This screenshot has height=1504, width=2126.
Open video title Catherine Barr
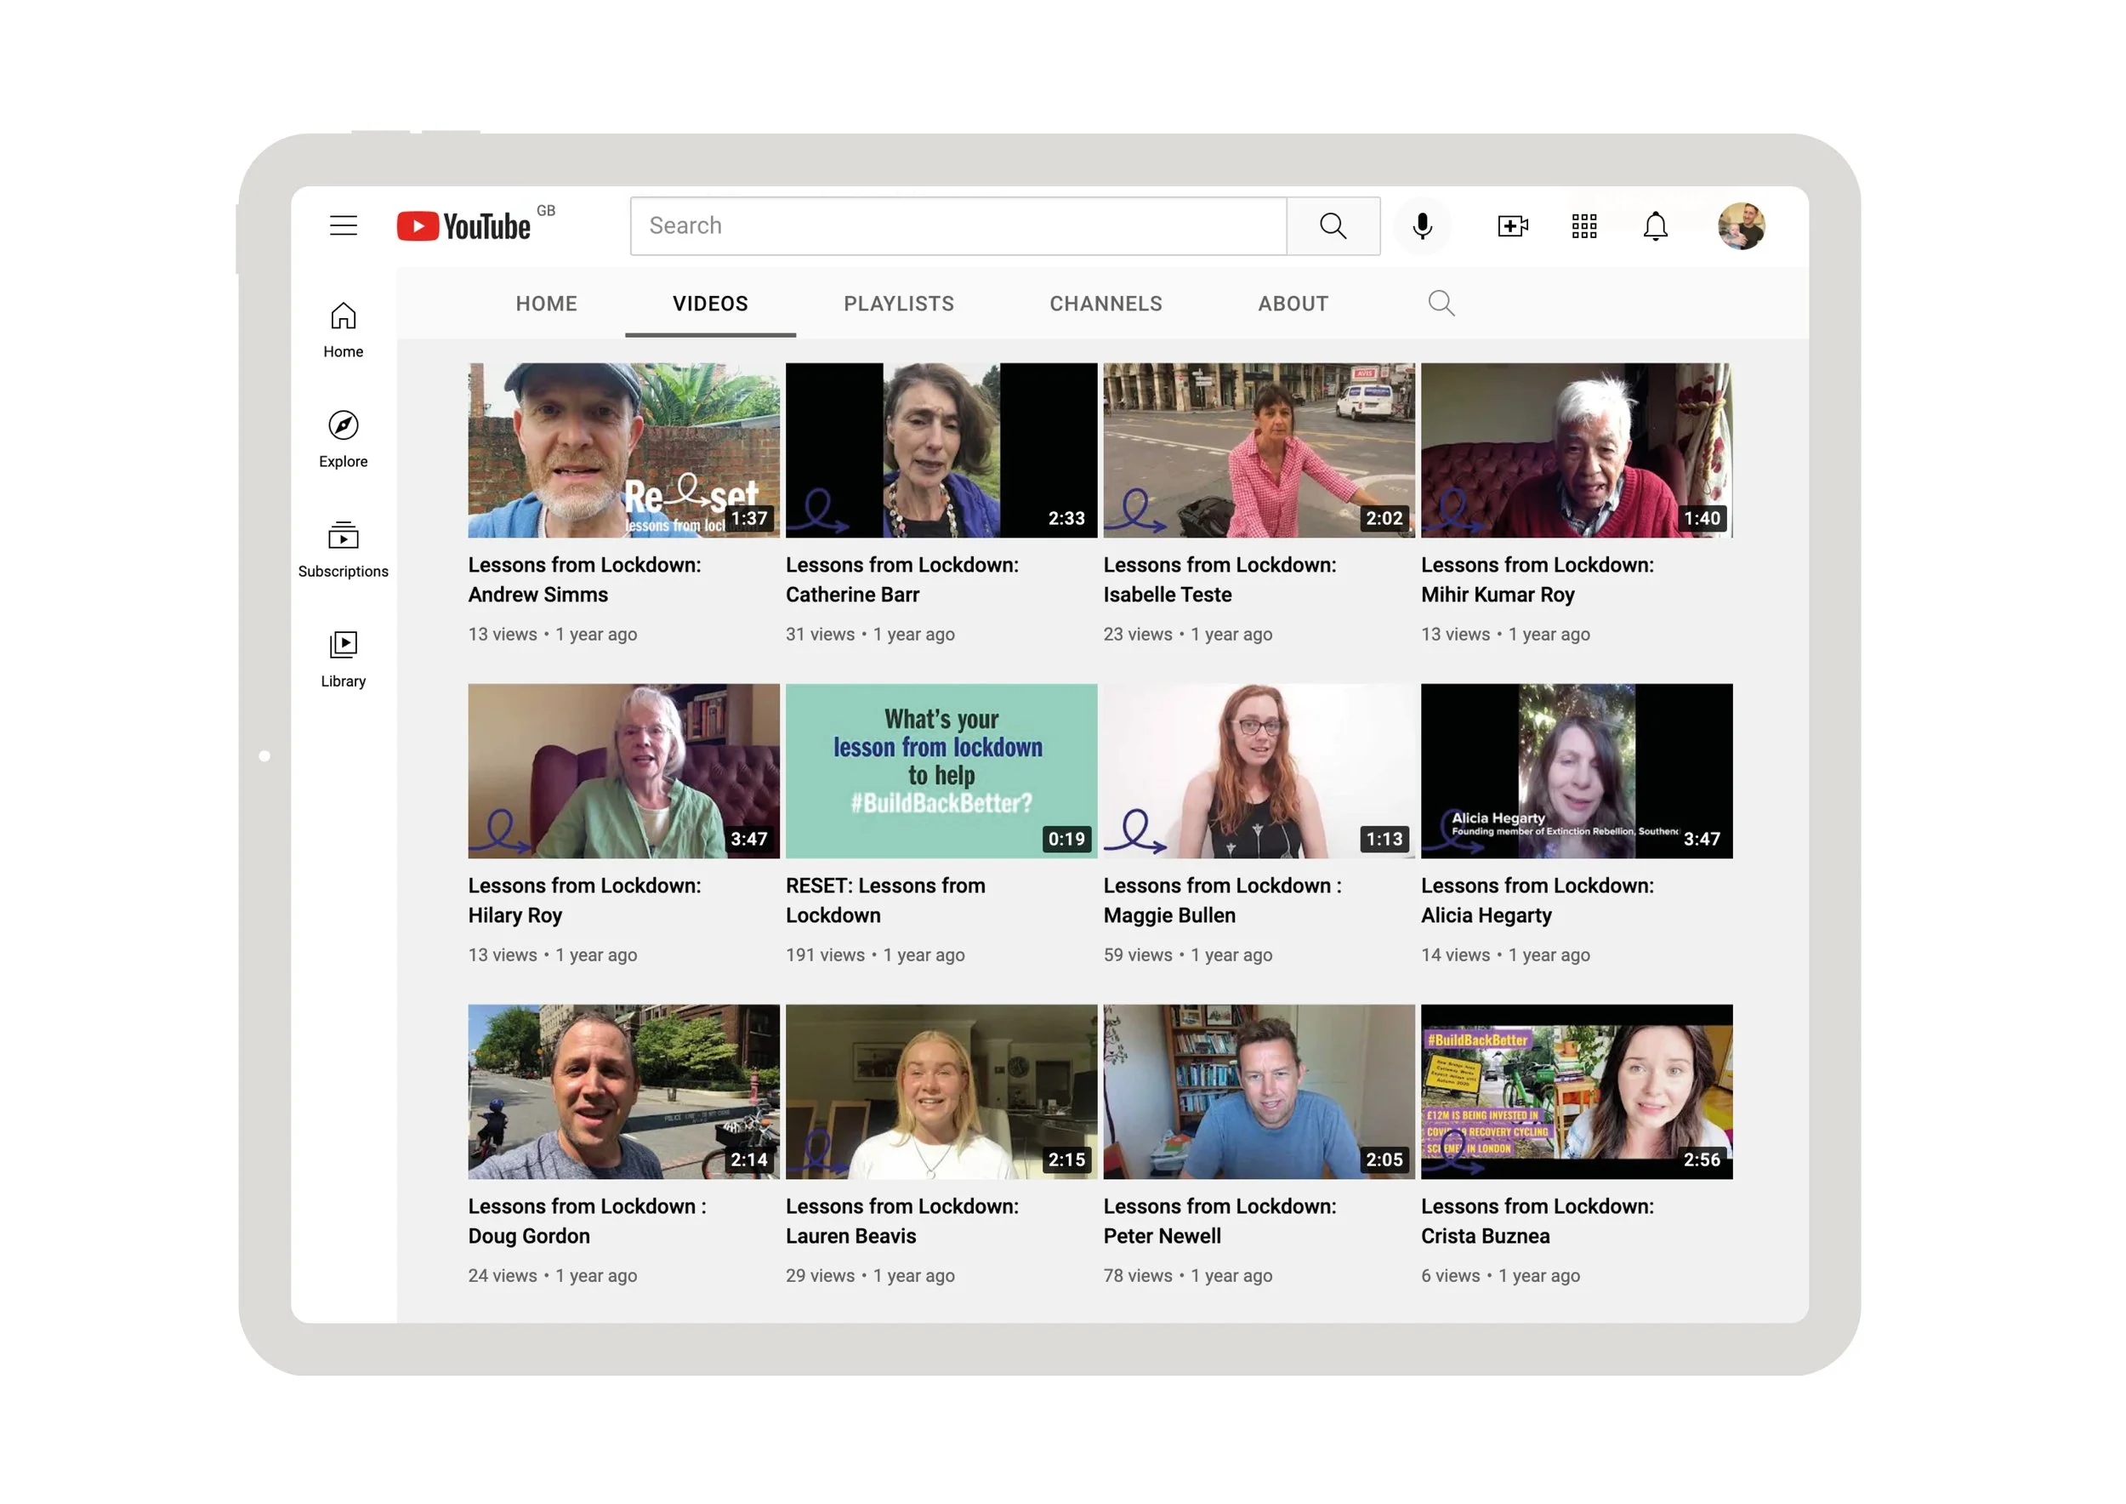(x=901, y=578)
